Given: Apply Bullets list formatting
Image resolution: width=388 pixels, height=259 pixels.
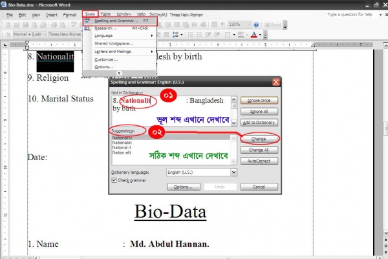Looking at the screenshot, I should [x=199, y=35].
